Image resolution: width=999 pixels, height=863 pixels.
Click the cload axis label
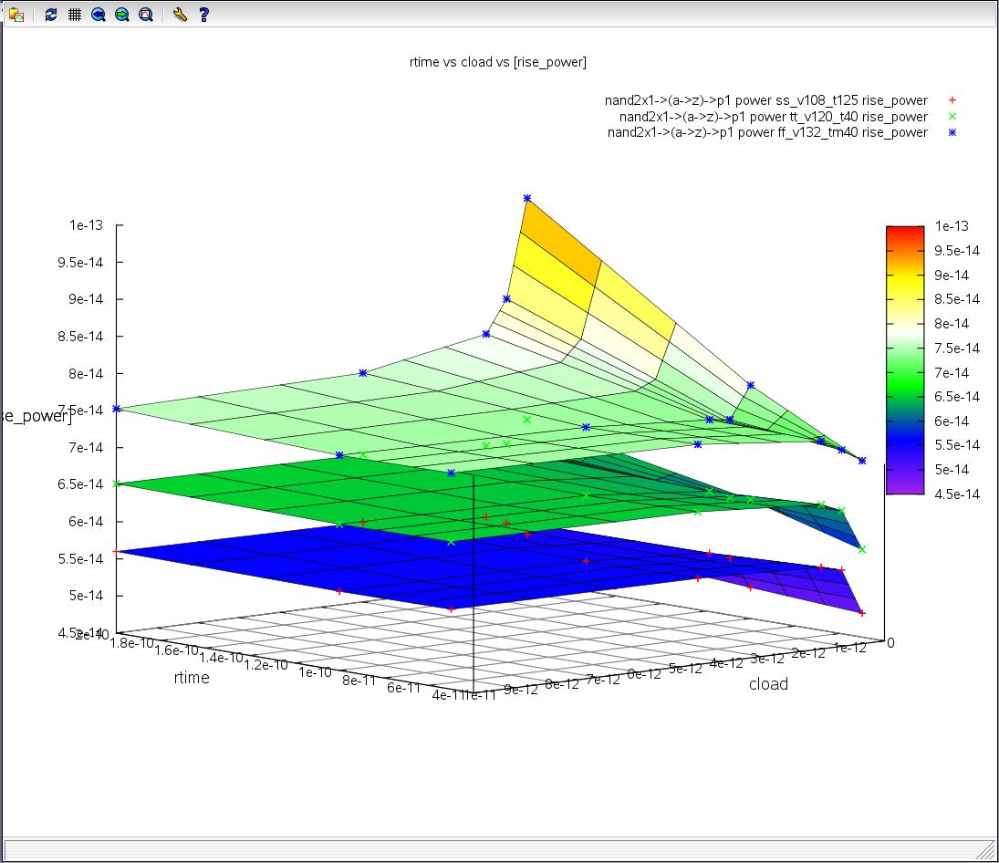(768, 684)
